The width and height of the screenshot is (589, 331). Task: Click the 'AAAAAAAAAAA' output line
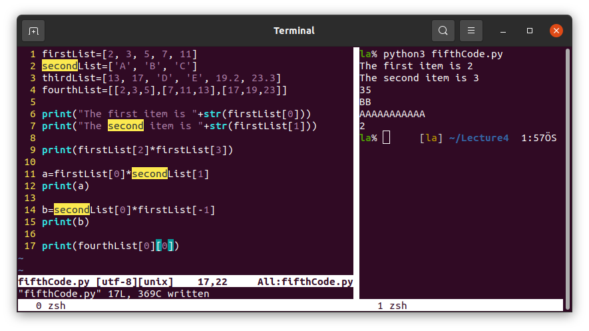(x=392, y=114)
